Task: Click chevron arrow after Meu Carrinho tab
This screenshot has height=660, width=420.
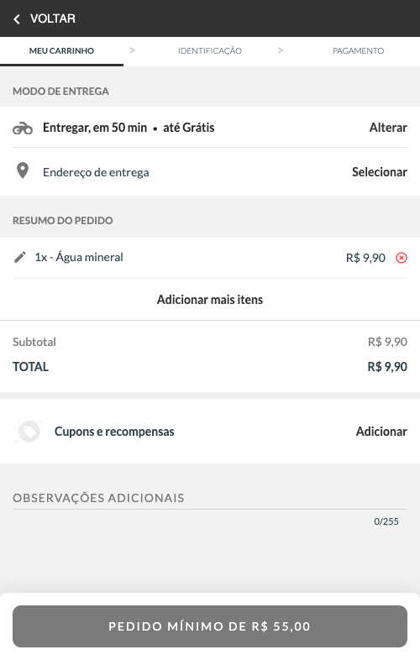Action: (132, 50)
